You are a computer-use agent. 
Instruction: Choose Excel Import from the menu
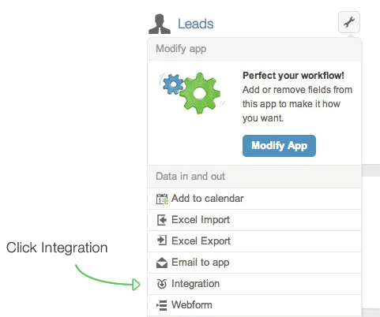pos(254,220)
